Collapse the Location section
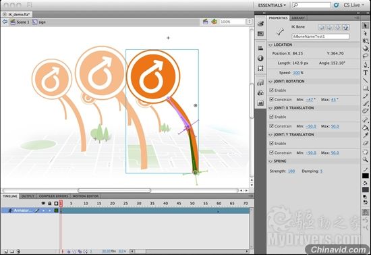 coord(270,45)
